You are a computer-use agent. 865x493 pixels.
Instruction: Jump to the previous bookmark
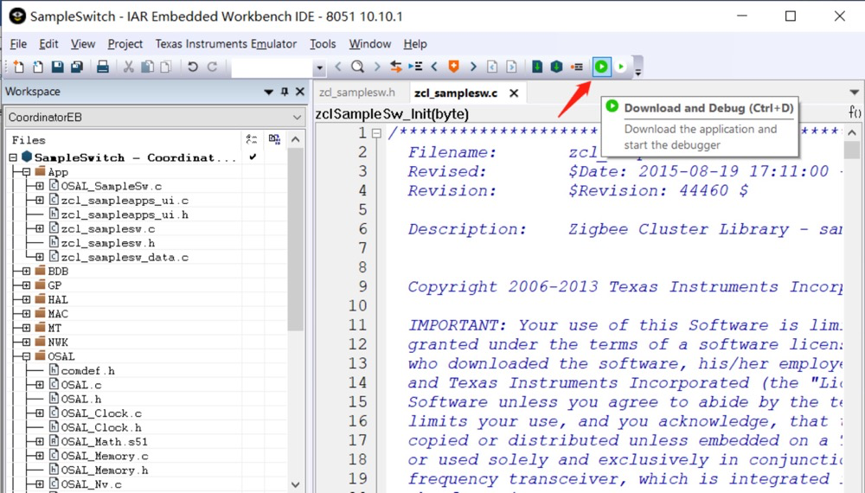click(x=434, y=67)
